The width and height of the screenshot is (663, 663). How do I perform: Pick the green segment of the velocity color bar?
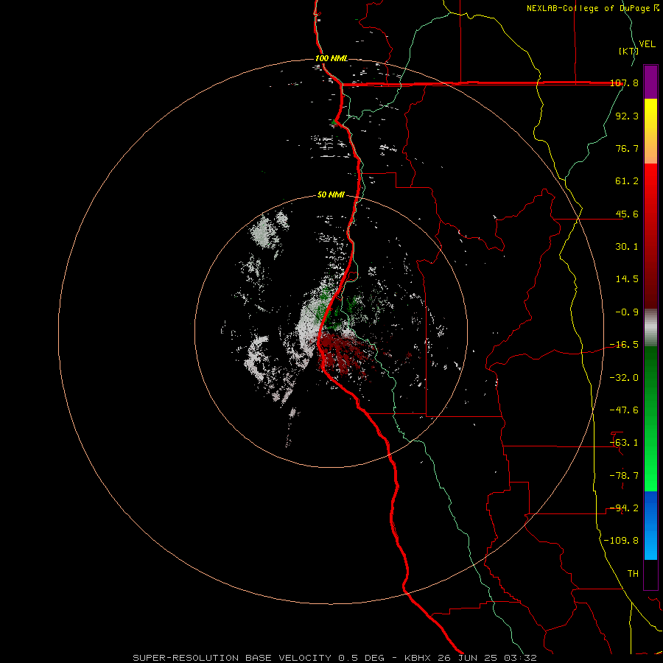[650, 418]
